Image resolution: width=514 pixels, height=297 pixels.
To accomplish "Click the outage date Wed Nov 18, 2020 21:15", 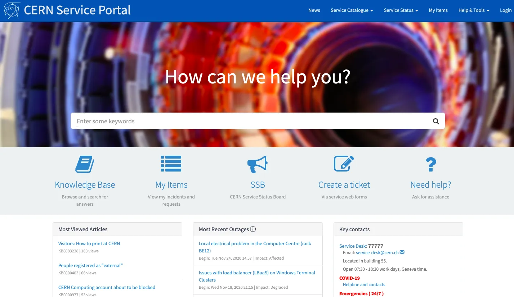I will pos(232,287).
